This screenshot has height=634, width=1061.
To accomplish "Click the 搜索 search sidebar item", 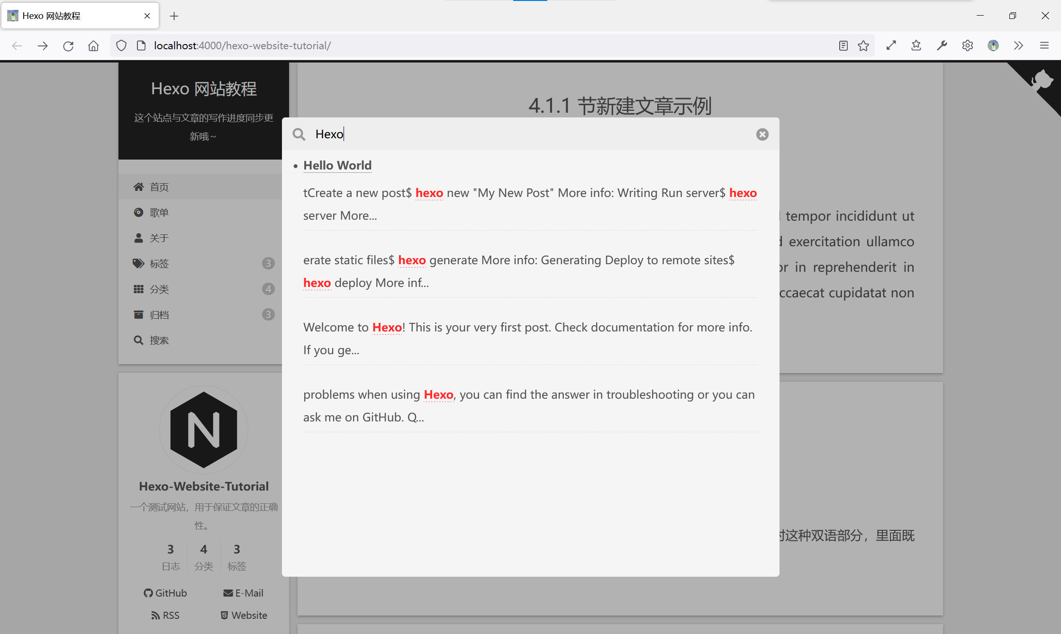I will pos(159,340).
